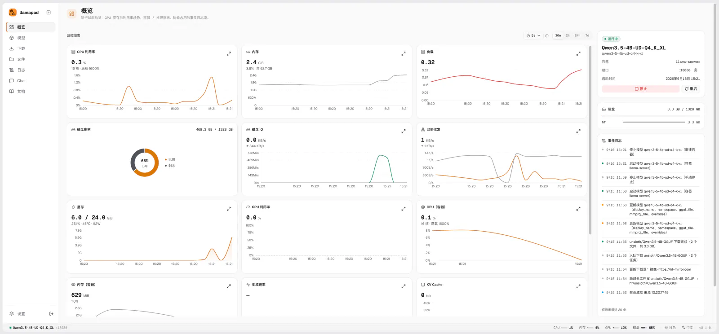
Task: Switch to the 24h time range
Action: pos(577,35)
